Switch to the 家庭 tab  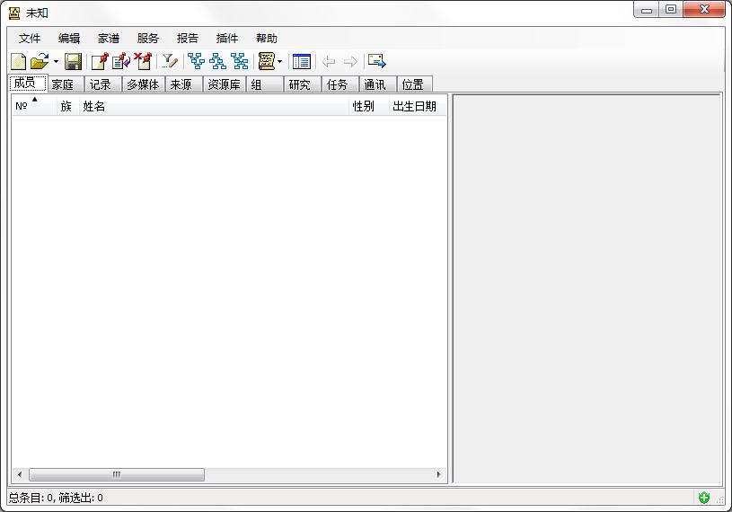coord(63,84)
